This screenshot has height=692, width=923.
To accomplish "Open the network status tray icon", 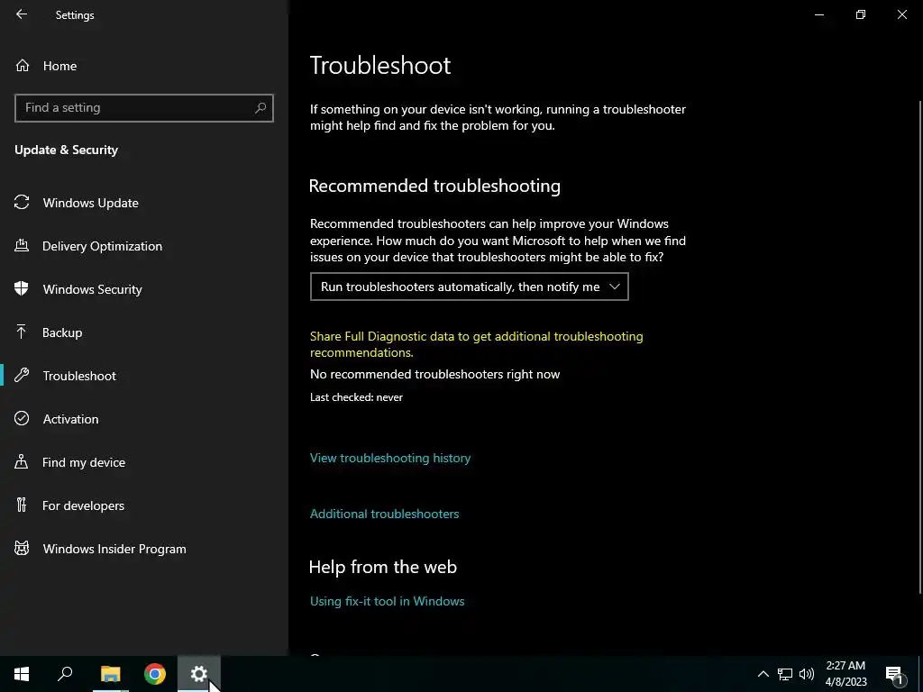I will [785, 674].
